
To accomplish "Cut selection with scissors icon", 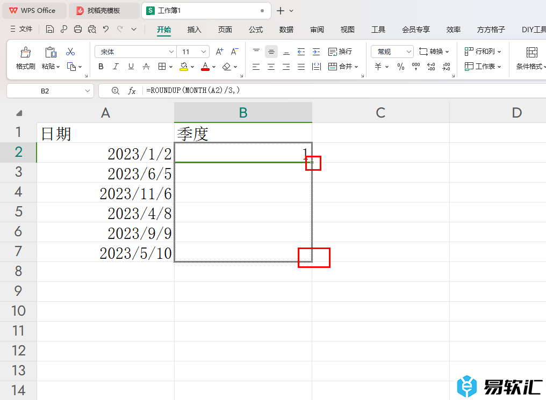I will 70,52.
